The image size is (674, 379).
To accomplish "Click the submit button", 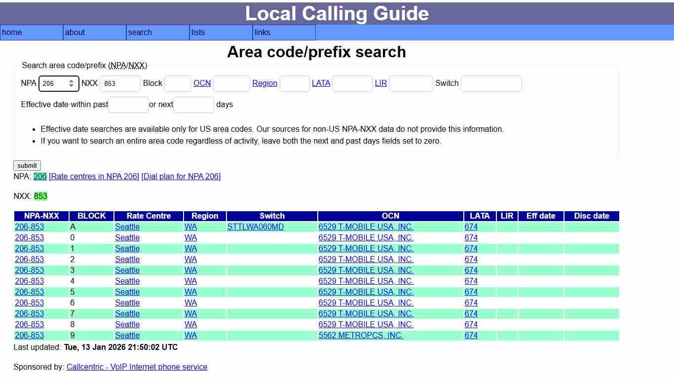I will point(27,165).
